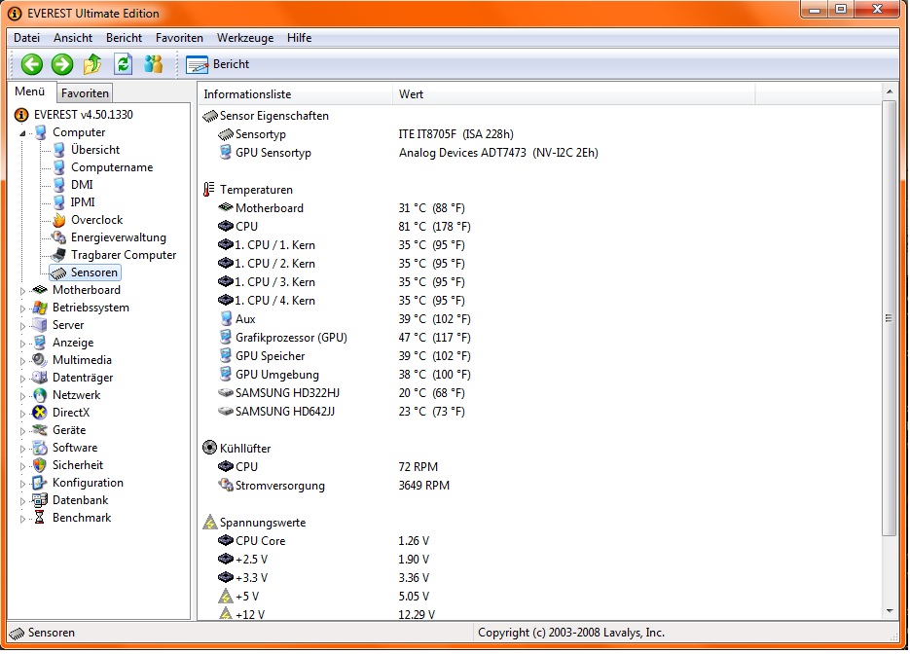Click the Motherboard chip icon in the tree
This screenshot has width=910, height=654.
pos(40,290)
